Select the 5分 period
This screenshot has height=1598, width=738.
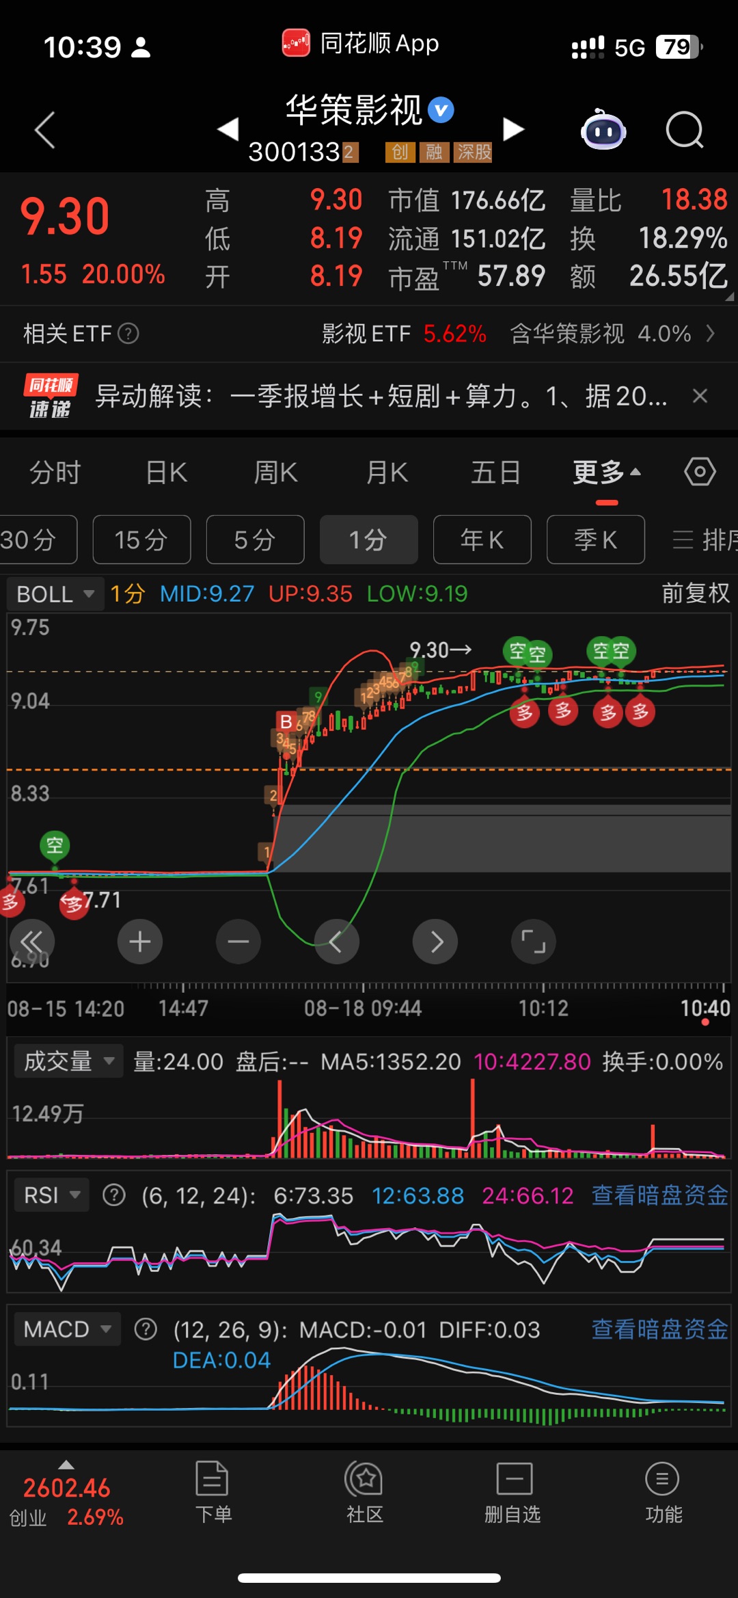[255, 540]
